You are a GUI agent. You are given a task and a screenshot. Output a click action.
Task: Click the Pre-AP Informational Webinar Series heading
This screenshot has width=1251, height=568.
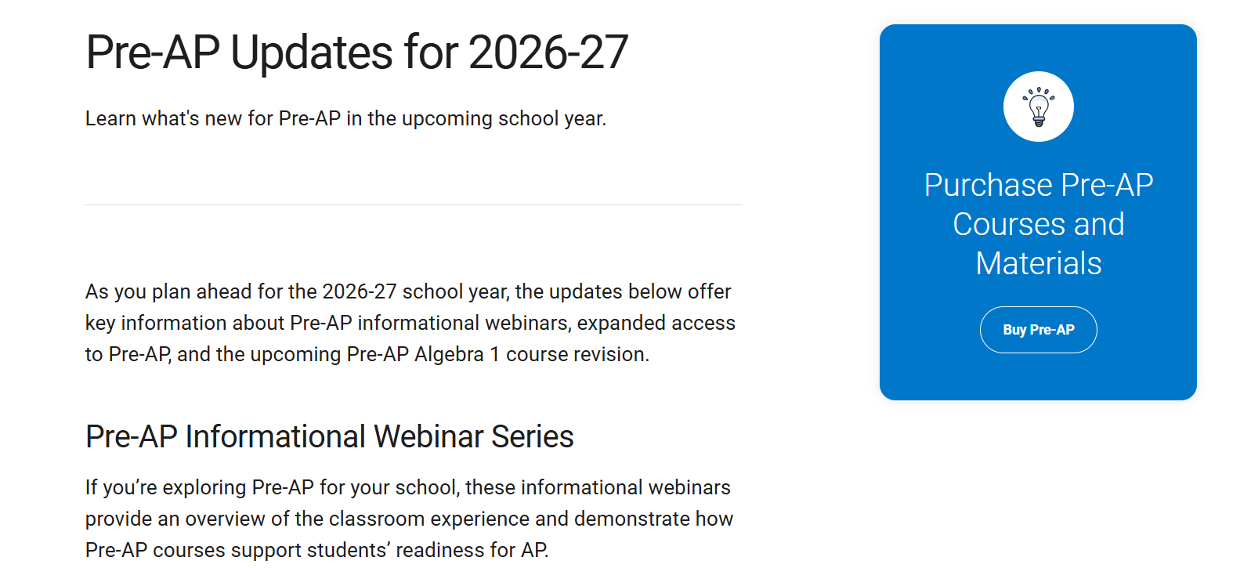point(330,436)
